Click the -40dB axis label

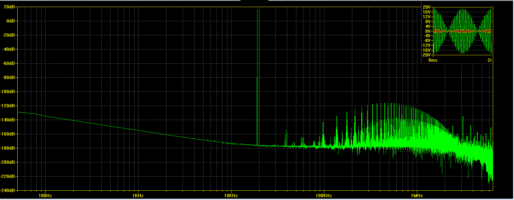9,49
